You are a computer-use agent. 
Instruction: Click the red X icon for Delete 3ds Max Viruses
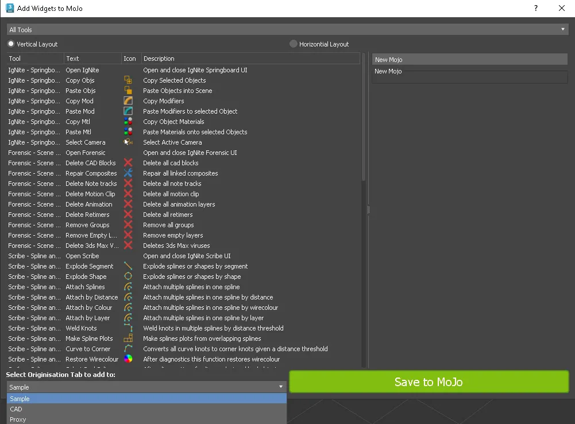click(128, 246)
